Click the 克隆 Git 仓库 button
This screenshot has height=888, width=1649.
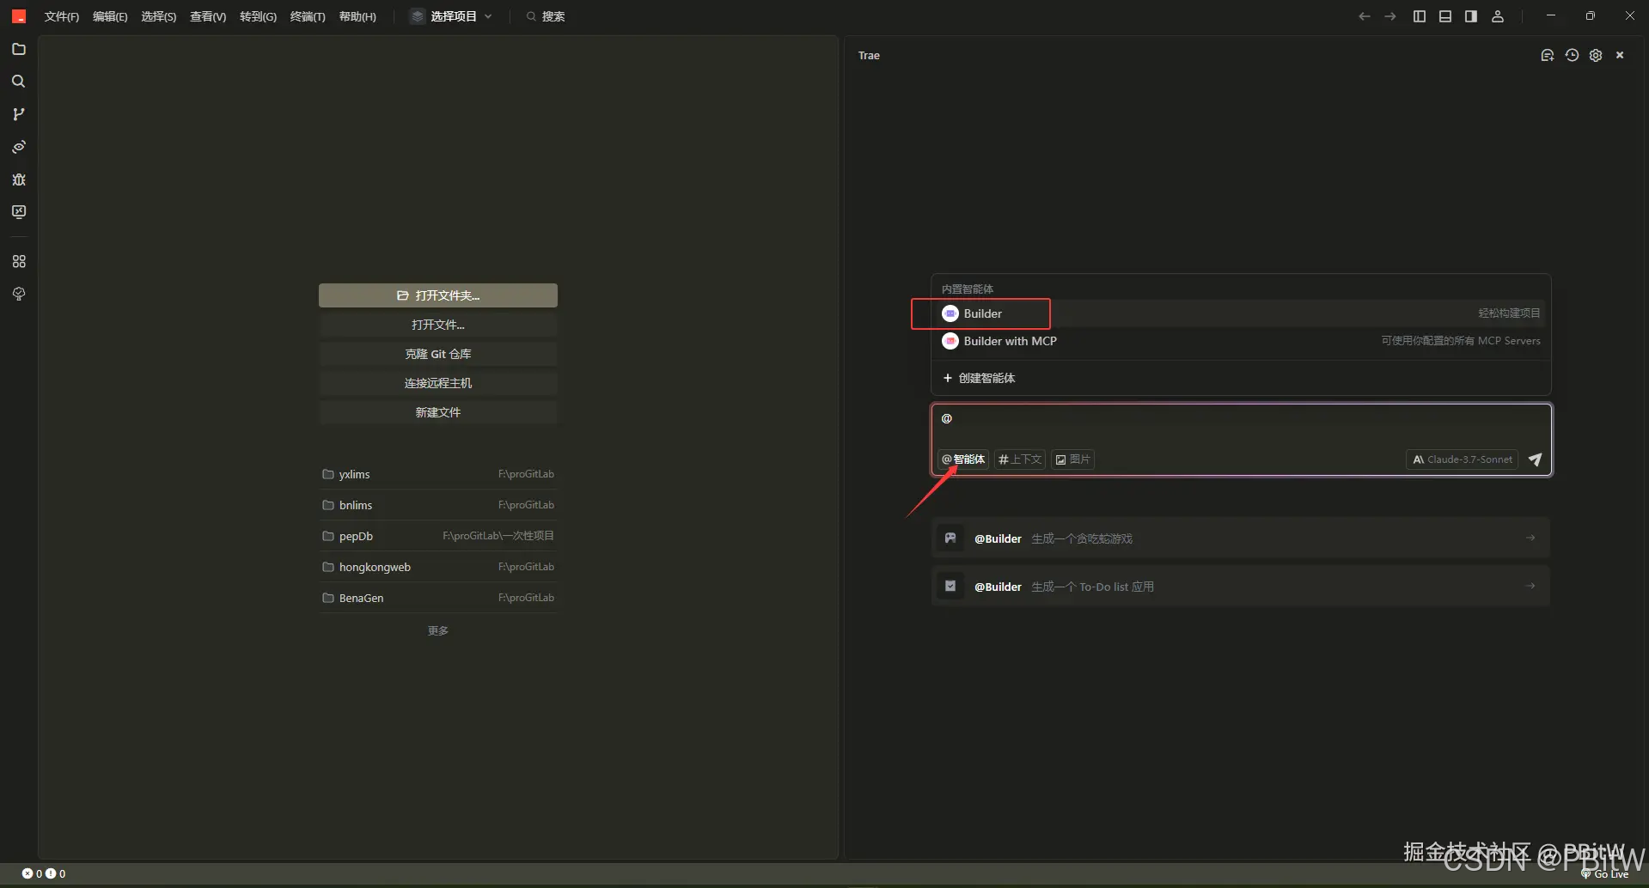(x=438, y=354)
